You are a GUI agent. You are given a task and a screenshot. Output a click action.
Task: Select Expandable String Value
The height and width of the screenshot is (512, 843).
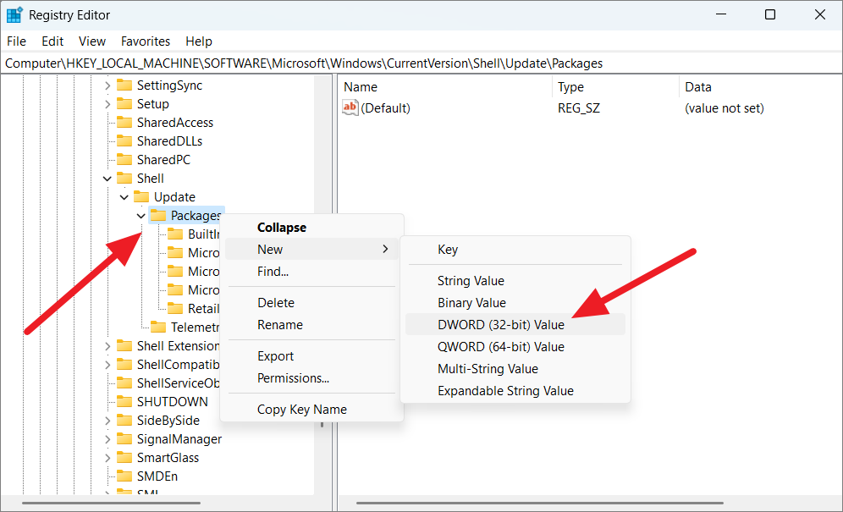pyautogui.click(x=515, y=391)
